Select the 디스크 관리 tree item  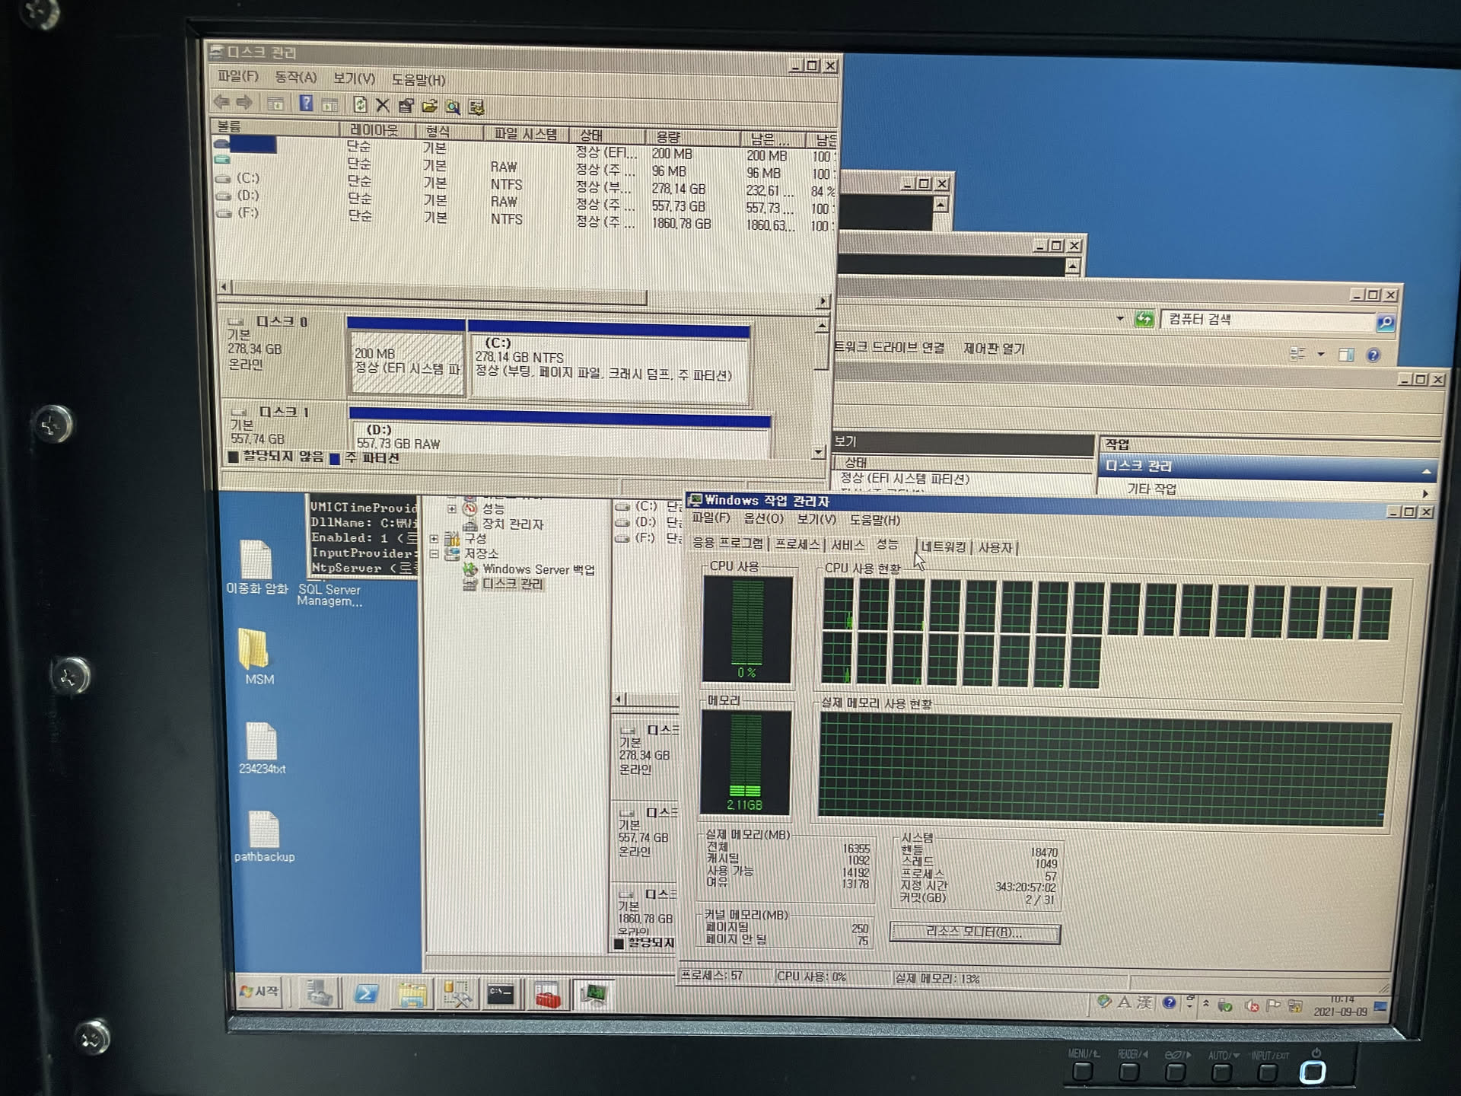(512, 584)
